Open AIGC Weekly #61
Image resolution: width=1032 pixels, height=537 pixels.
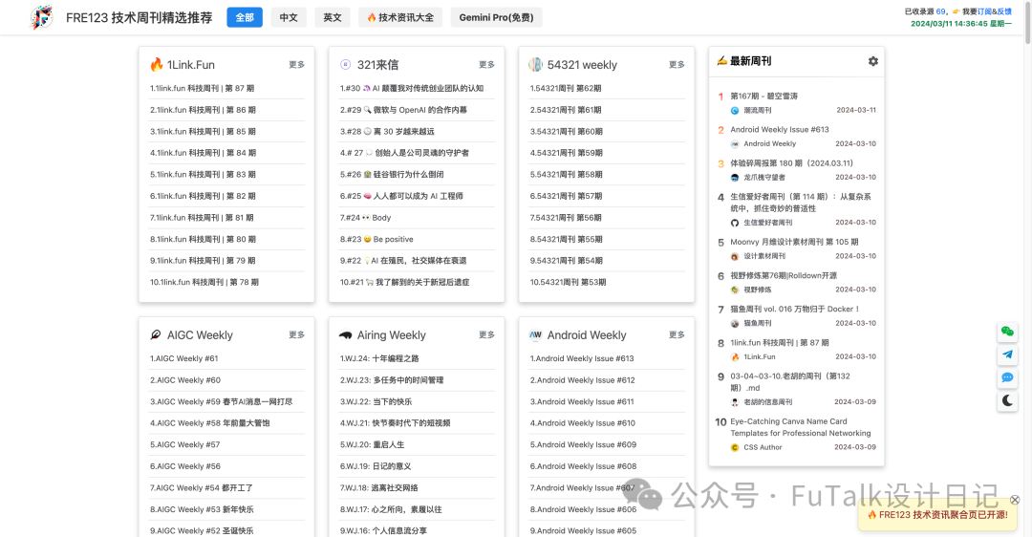pyautogui.click(x=183, y=358)
